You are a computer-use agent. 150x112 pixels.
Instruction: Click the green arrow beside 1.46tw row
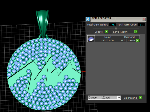click(138, 40)
